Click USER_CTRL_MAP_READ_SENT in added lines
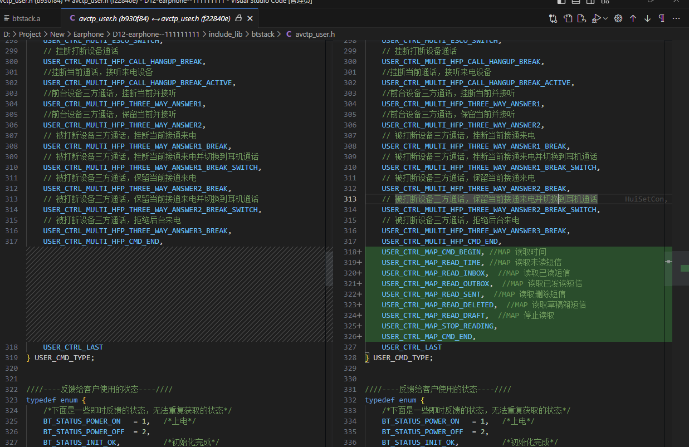The width and height of the screenshot is (689, 447). coord(431,294)
